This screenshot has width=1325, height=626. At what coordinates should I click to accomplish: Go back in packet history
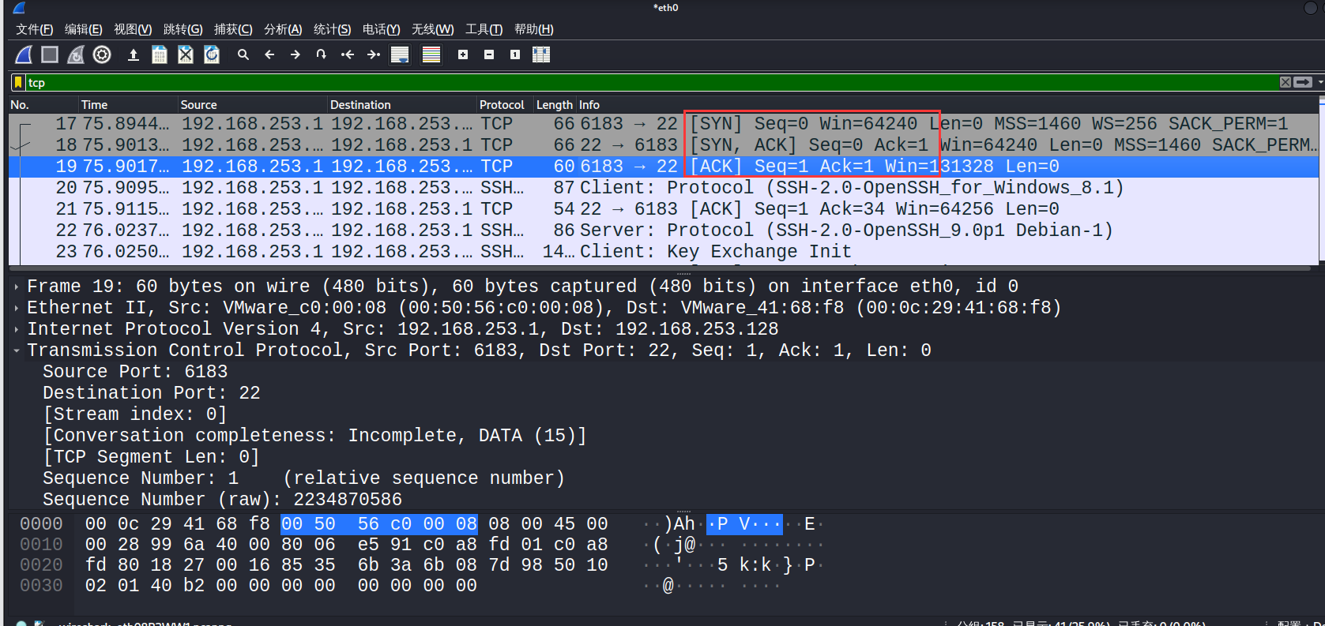269,54
